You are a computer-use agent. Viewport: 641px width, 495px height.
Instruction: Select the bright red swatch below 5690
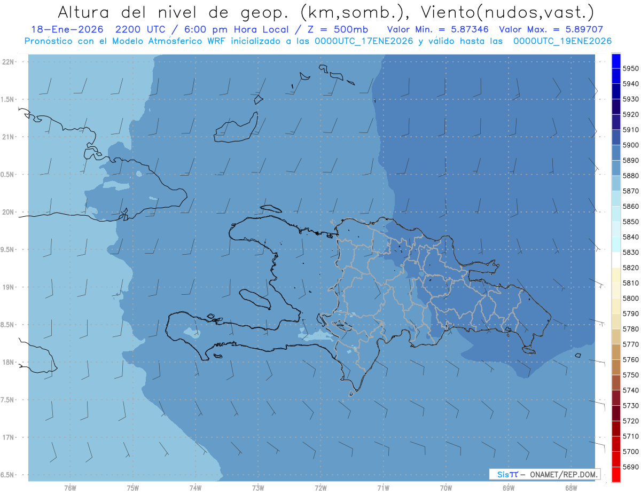tap(616, 474)
